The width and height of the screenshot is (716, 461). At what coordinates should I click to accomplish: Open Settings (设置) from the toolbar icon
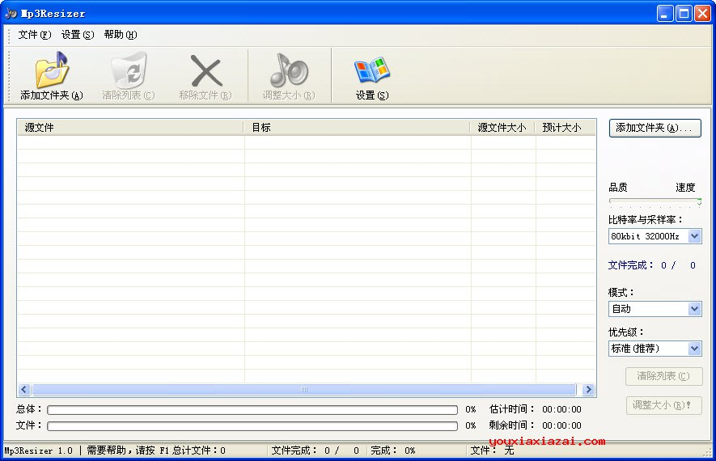(x=371, y=73)
